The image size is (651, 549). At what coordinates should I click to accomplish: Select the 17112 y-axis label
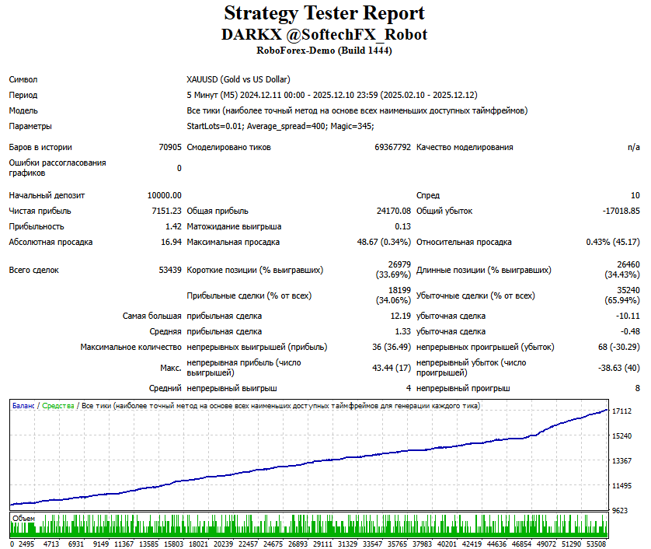(621, 411)
